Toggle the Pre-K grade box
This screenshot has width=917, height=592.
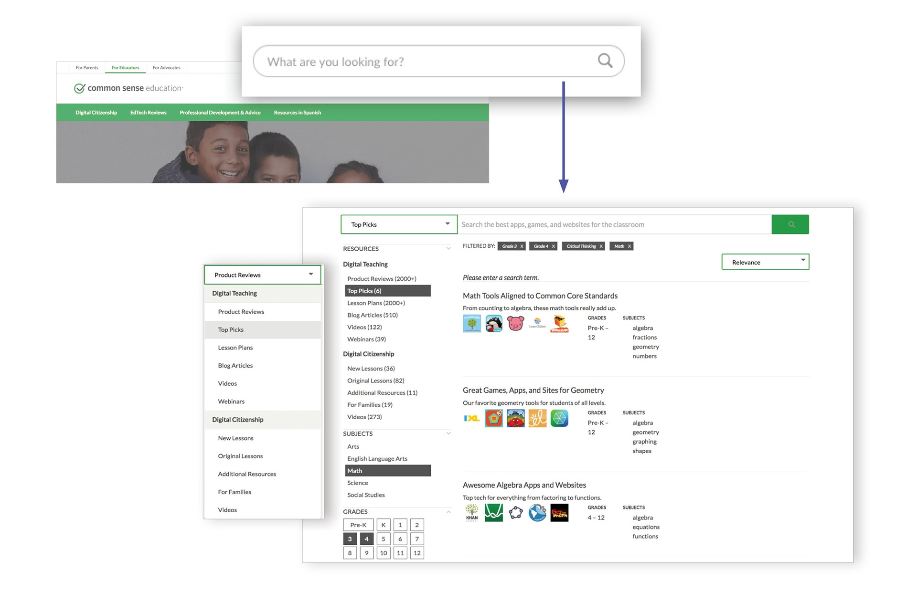pos(358,525)
